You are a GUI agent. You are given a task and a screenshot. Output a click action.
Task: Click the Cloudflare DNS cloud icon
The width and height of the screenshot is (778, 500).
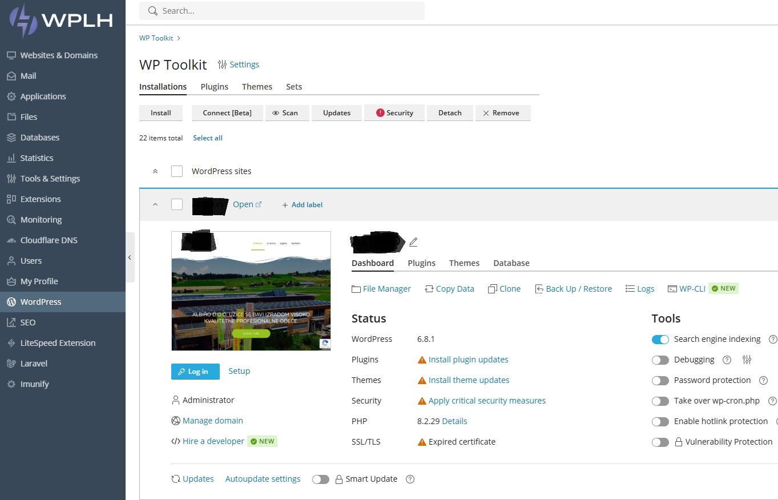tap(11, 240)
